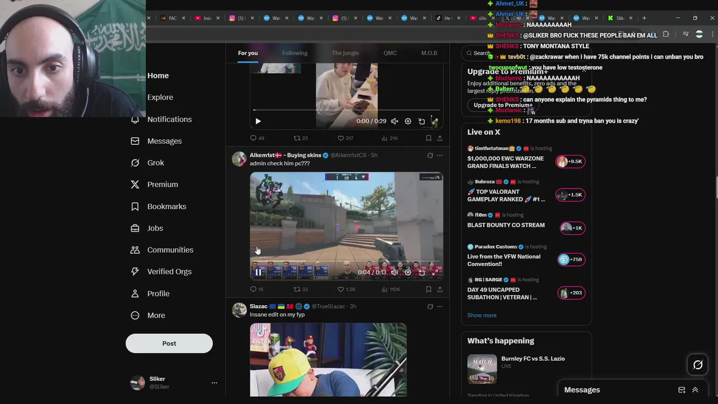This screenshot has width=718, height=404.
Task: Open Explore in the sidebar
Action: (160, 98)
